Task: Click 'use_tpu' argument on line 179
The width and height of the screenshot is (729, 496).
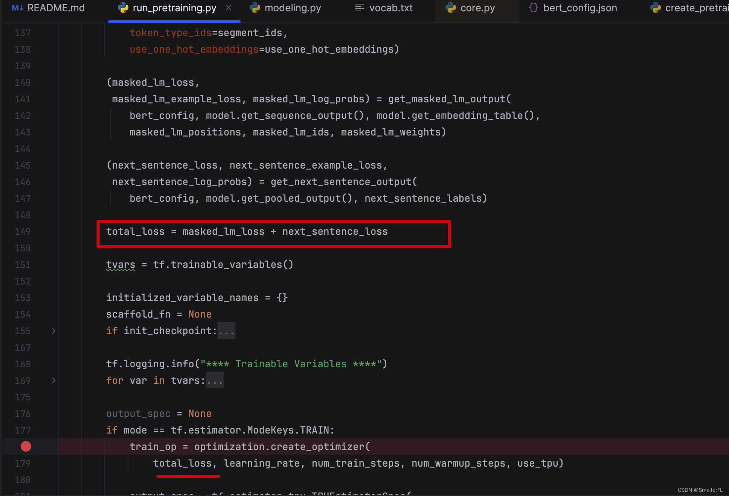Action: 538,463
